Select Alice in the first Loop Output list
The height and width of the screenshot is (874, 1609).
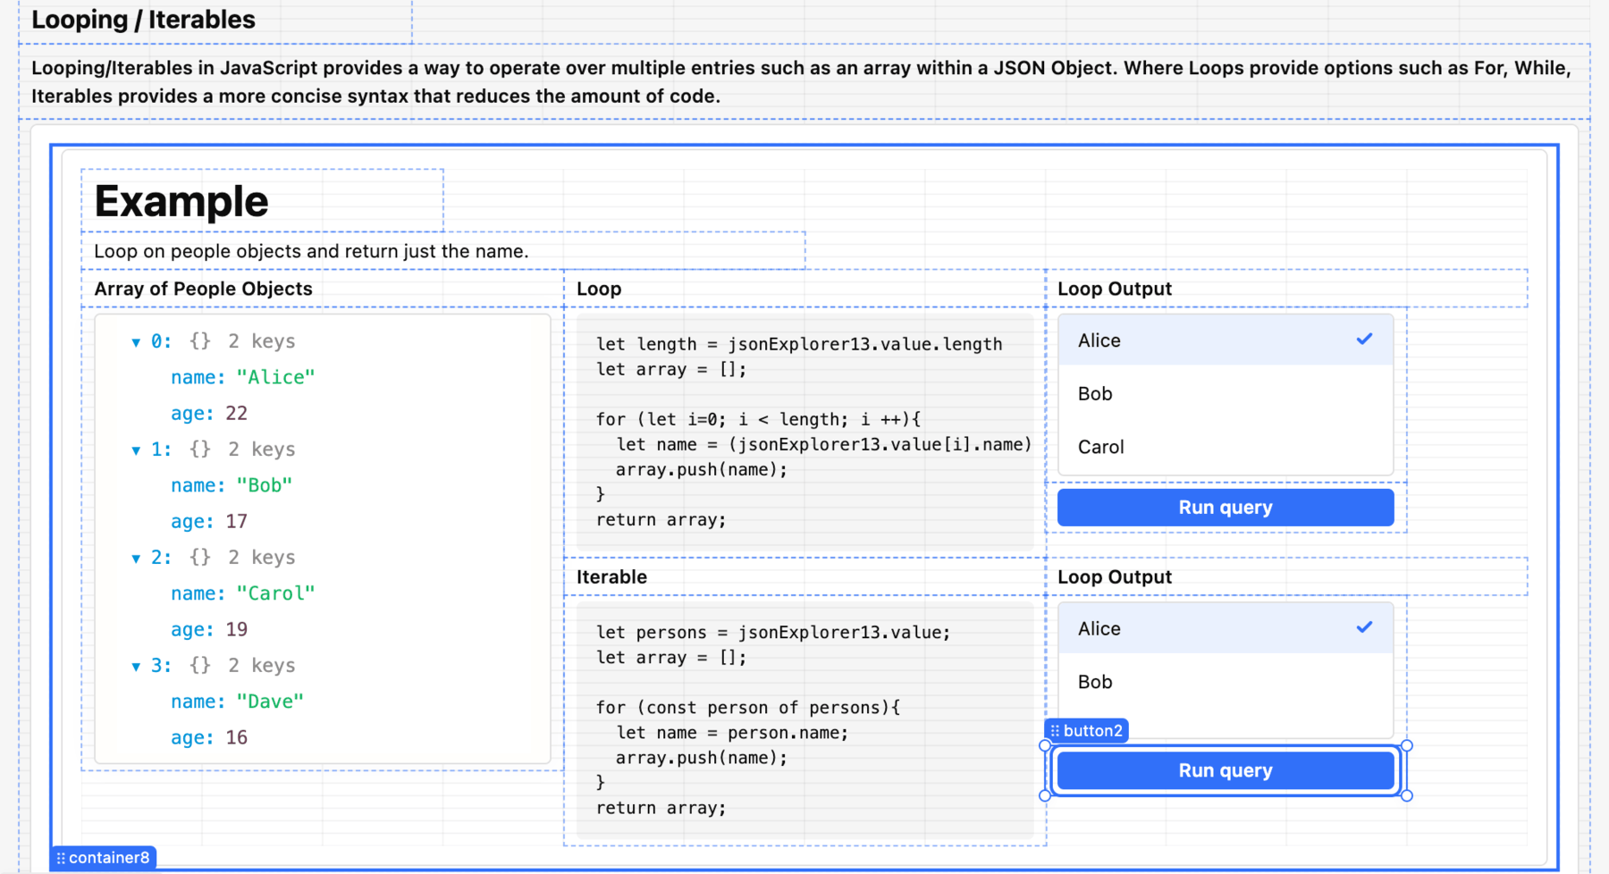point(1225,340)
